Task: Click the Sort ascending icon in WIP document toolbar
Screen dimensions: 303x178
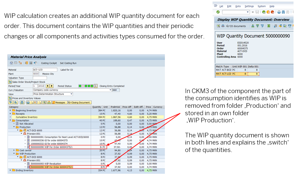Action: [x=253, y=26]
